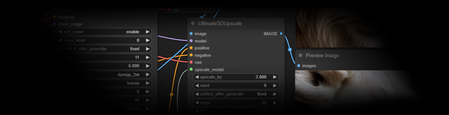Click the Preview Image node title
Screen dimensions: 449x115
tap(322, 55)
